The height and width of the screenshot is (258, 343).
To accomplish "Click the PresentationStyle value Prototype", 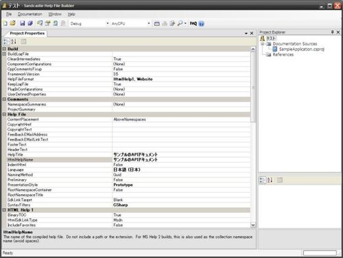I will pyautogui.click(x=123, y=185).
